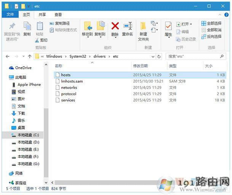The height and width of the screenshot is (195, 232).
Task: Expand the address bar history dropdown
Action: (x=153, y=56)
